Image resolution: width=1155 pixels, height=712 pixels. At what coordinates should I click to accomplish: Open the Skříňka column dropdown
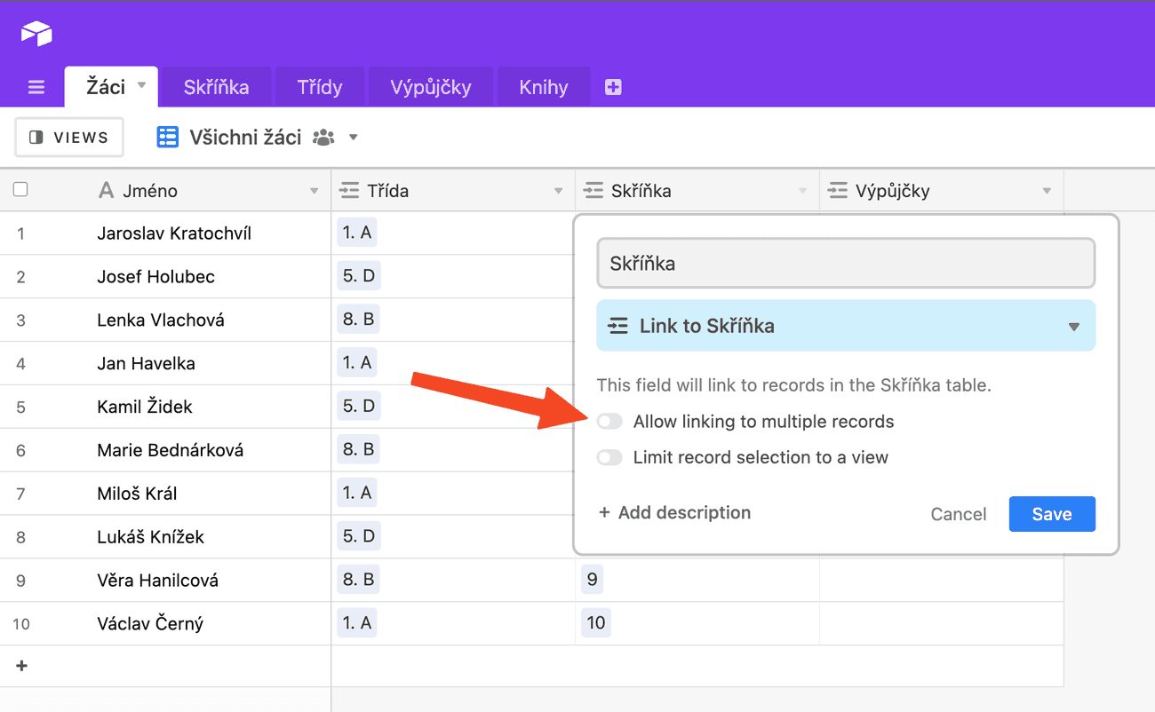click(802, 191)
